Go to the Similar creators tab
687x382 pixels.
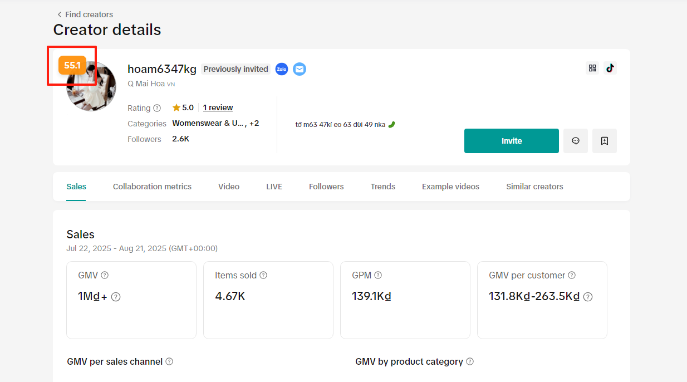(x=534, y=187)
